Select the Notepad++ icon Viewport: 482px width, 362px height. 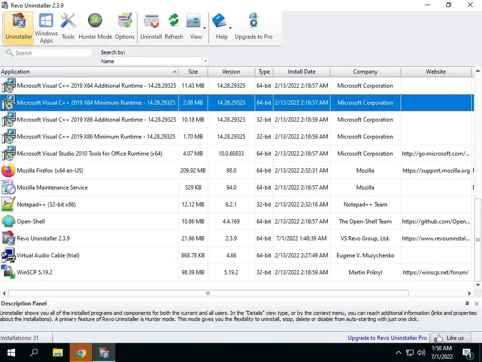8,204
